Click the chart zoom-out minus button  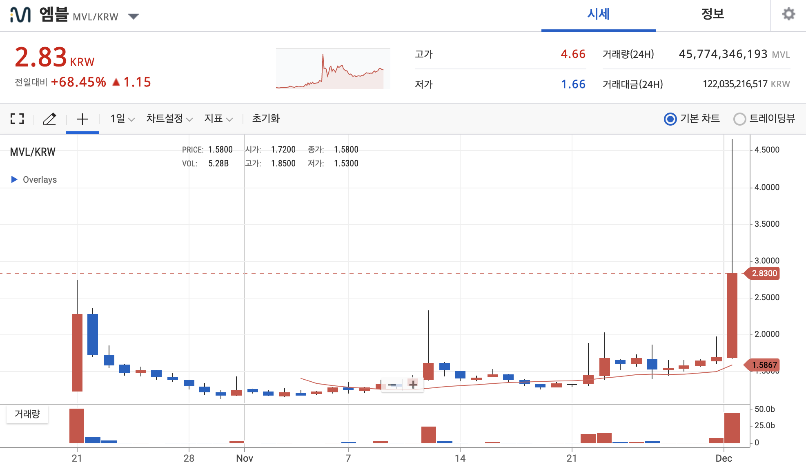tap(392, 385)
